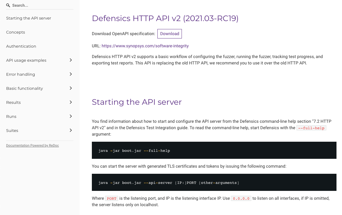Expand the Runs section

(x=71, y=116)
